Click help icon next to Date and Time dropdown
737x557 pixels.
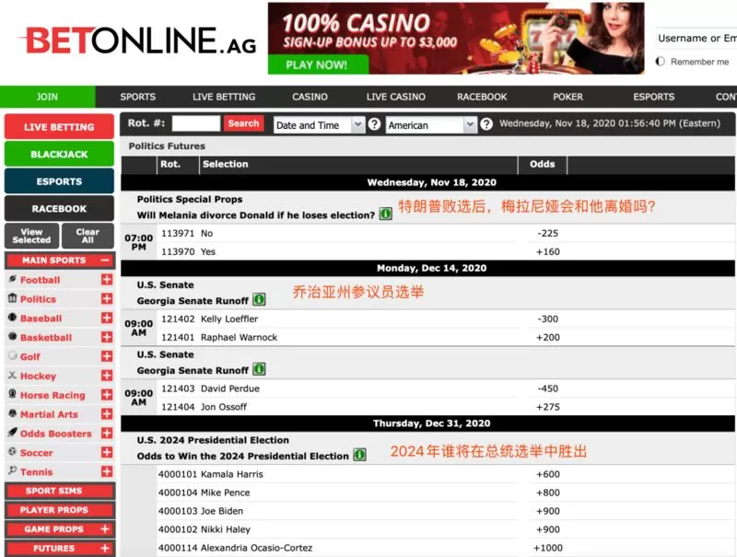374,124
